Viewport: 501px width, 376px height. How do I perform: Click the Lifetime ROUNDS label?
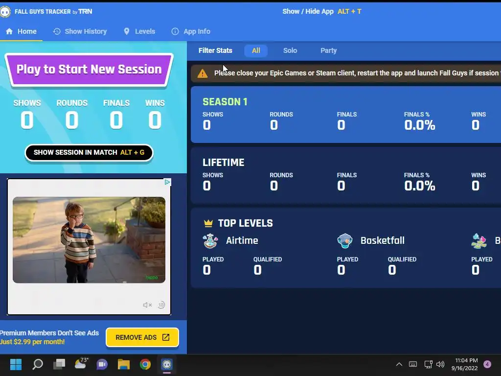[281, 175]
